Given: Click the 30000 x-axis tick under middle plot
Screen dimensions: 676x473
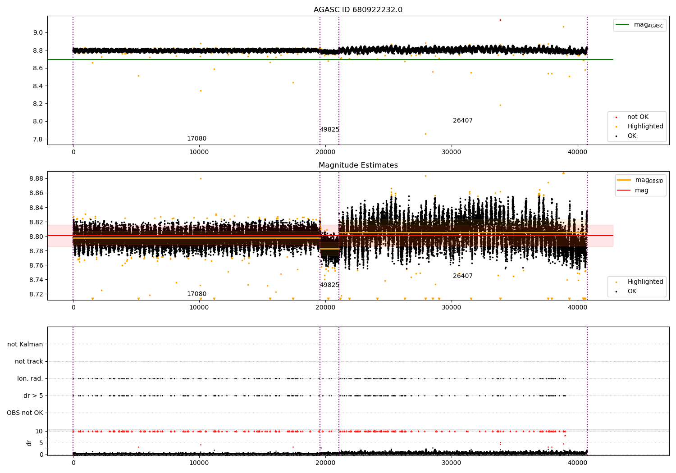Looking at the screenshot, I should [x=452, y=308].
